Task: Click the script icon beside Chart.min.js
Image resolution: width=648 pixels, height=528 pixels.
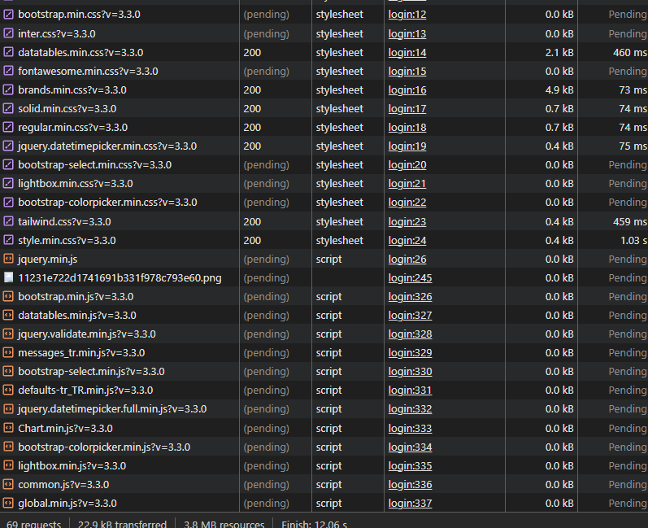Action: pyautogui.click(x=8, y=429)
